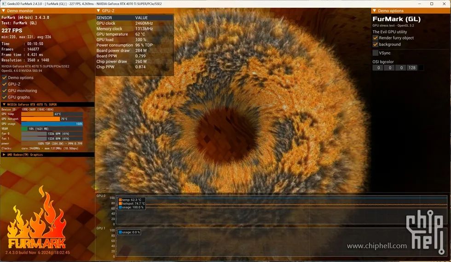This screenshot has width=451, height=262.
Task: Click the GPU temperature sensor row
Action: click(x=134, y=34)
